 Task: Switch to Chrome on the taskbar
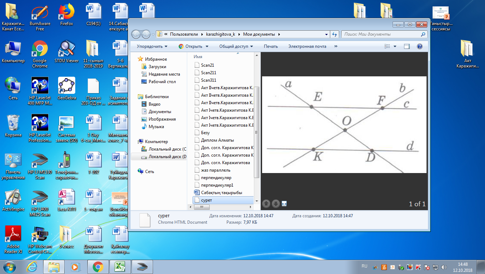pos(97,267)
